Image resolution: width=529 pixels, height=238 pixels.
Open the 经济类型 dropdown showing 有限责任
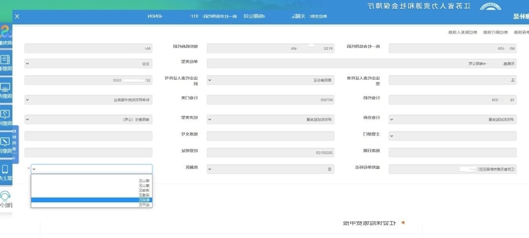pyautogui.click(x=89, y=119)
